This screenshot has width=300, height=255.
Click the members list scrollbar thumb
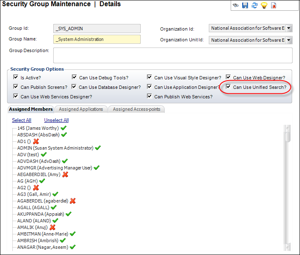pyautogui.click(x=288, y=137)
